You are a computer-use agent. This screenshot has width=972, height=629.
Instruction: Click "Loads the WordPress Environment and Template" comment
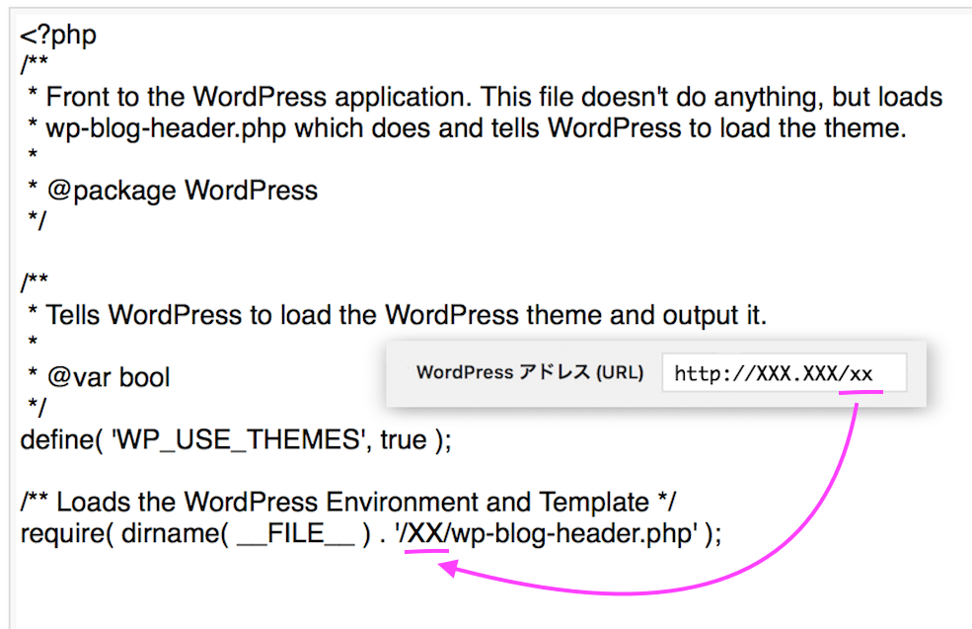[348, 502]
